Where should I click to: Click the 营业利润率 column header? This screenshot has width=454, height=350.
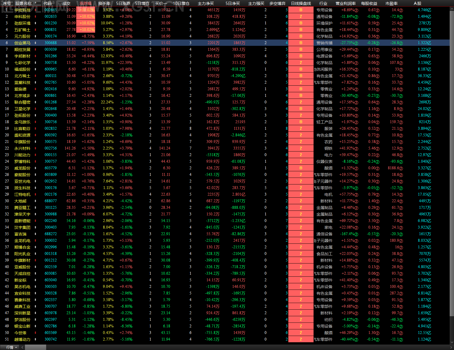pyautogui.click(x=346, y=3)
